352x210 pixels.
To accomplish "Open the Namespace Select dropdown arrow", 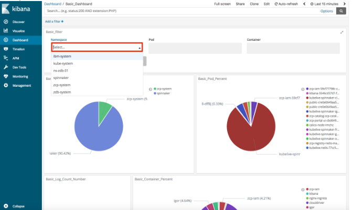I will click(140, 48).
